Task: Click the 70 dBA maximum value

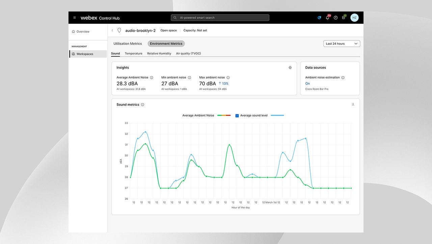Action: click(208, 84)
